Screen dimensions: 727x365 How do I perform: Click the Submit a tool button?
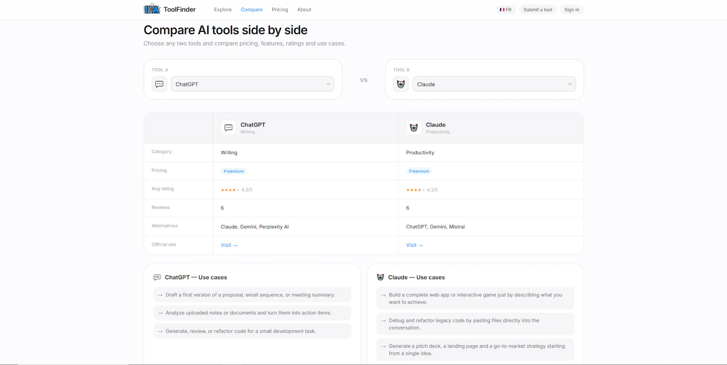pos(538,10)
